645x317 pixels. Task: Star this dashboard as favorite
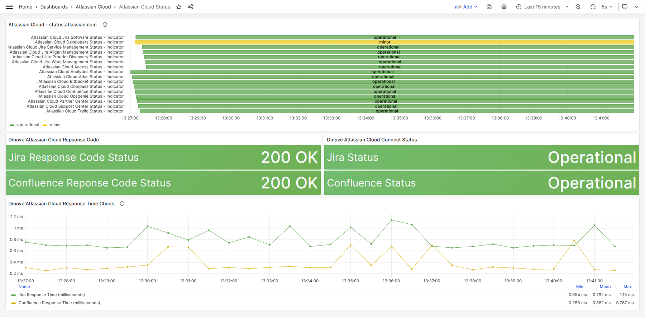(179, 7)
